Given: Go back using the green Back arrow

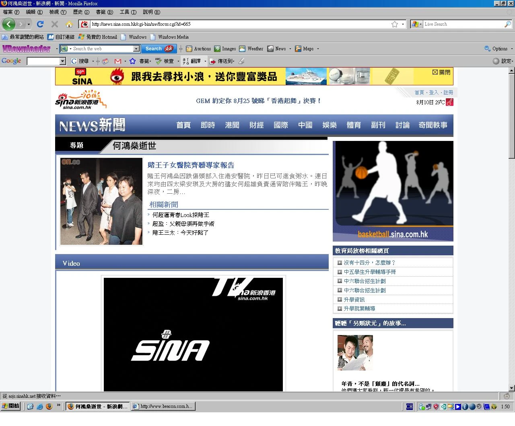Looking at the screenshot, I should pyautogui.click(x=9, y=24).
